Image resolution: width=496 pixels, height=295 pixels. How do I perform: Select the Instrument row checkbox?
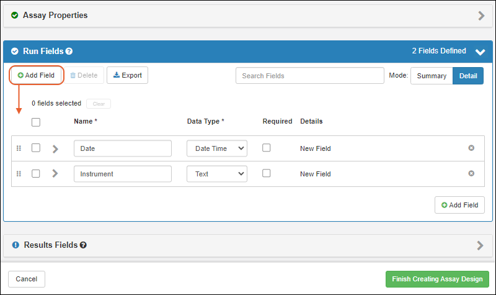(x=36, y=174)
